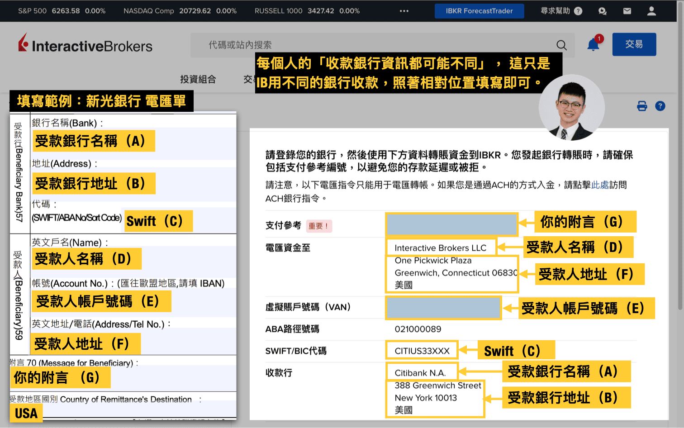The image size is (684, 428).
Task: Open the chat support icon in top bar
Action: tap(602, 11)
